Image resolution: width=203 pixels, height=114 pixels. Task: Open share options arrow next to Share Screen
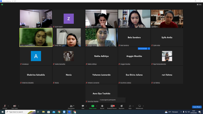[97, 106]
